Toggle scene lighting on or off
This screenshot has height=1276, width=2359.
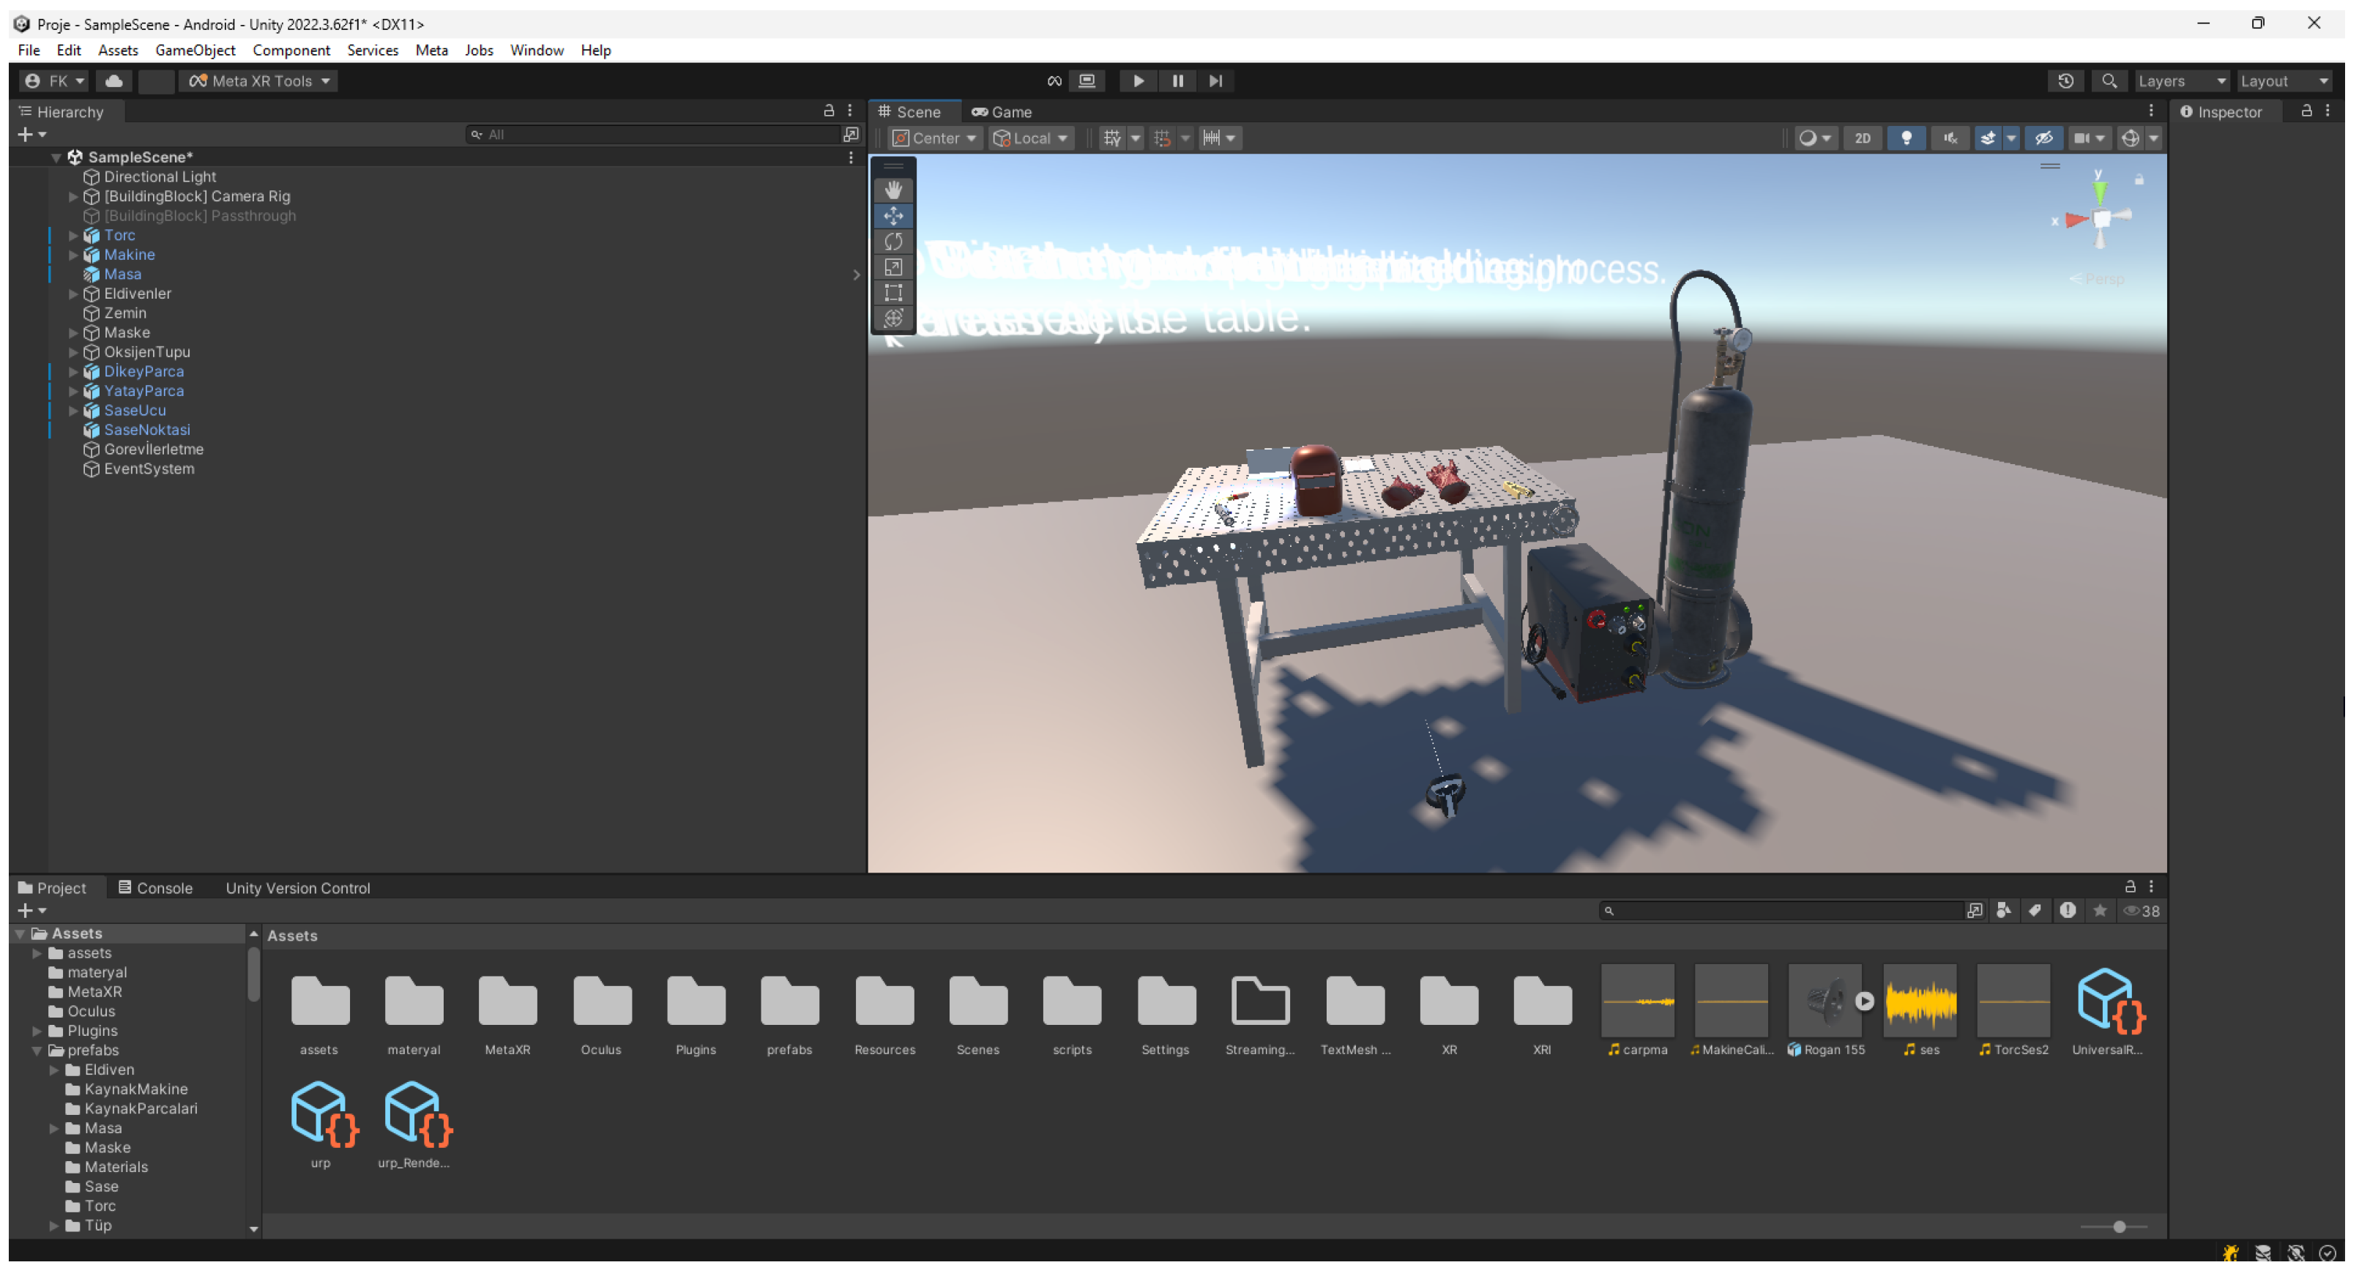1906,138
